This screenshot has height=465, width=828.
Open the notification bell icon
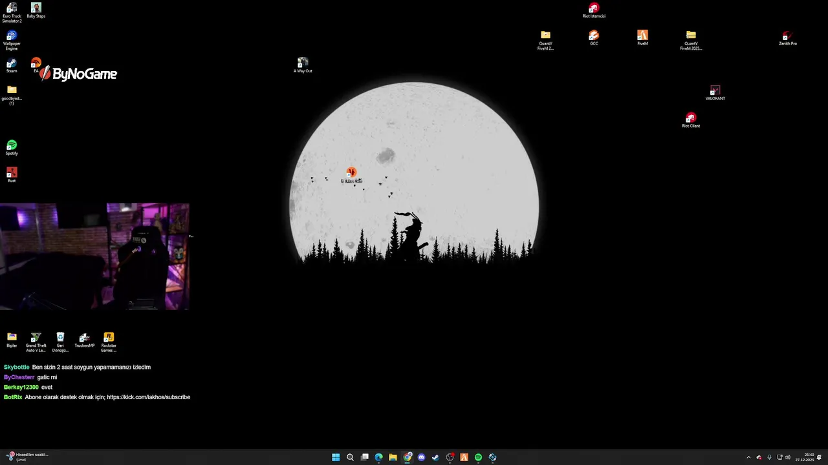click(819, 457)
